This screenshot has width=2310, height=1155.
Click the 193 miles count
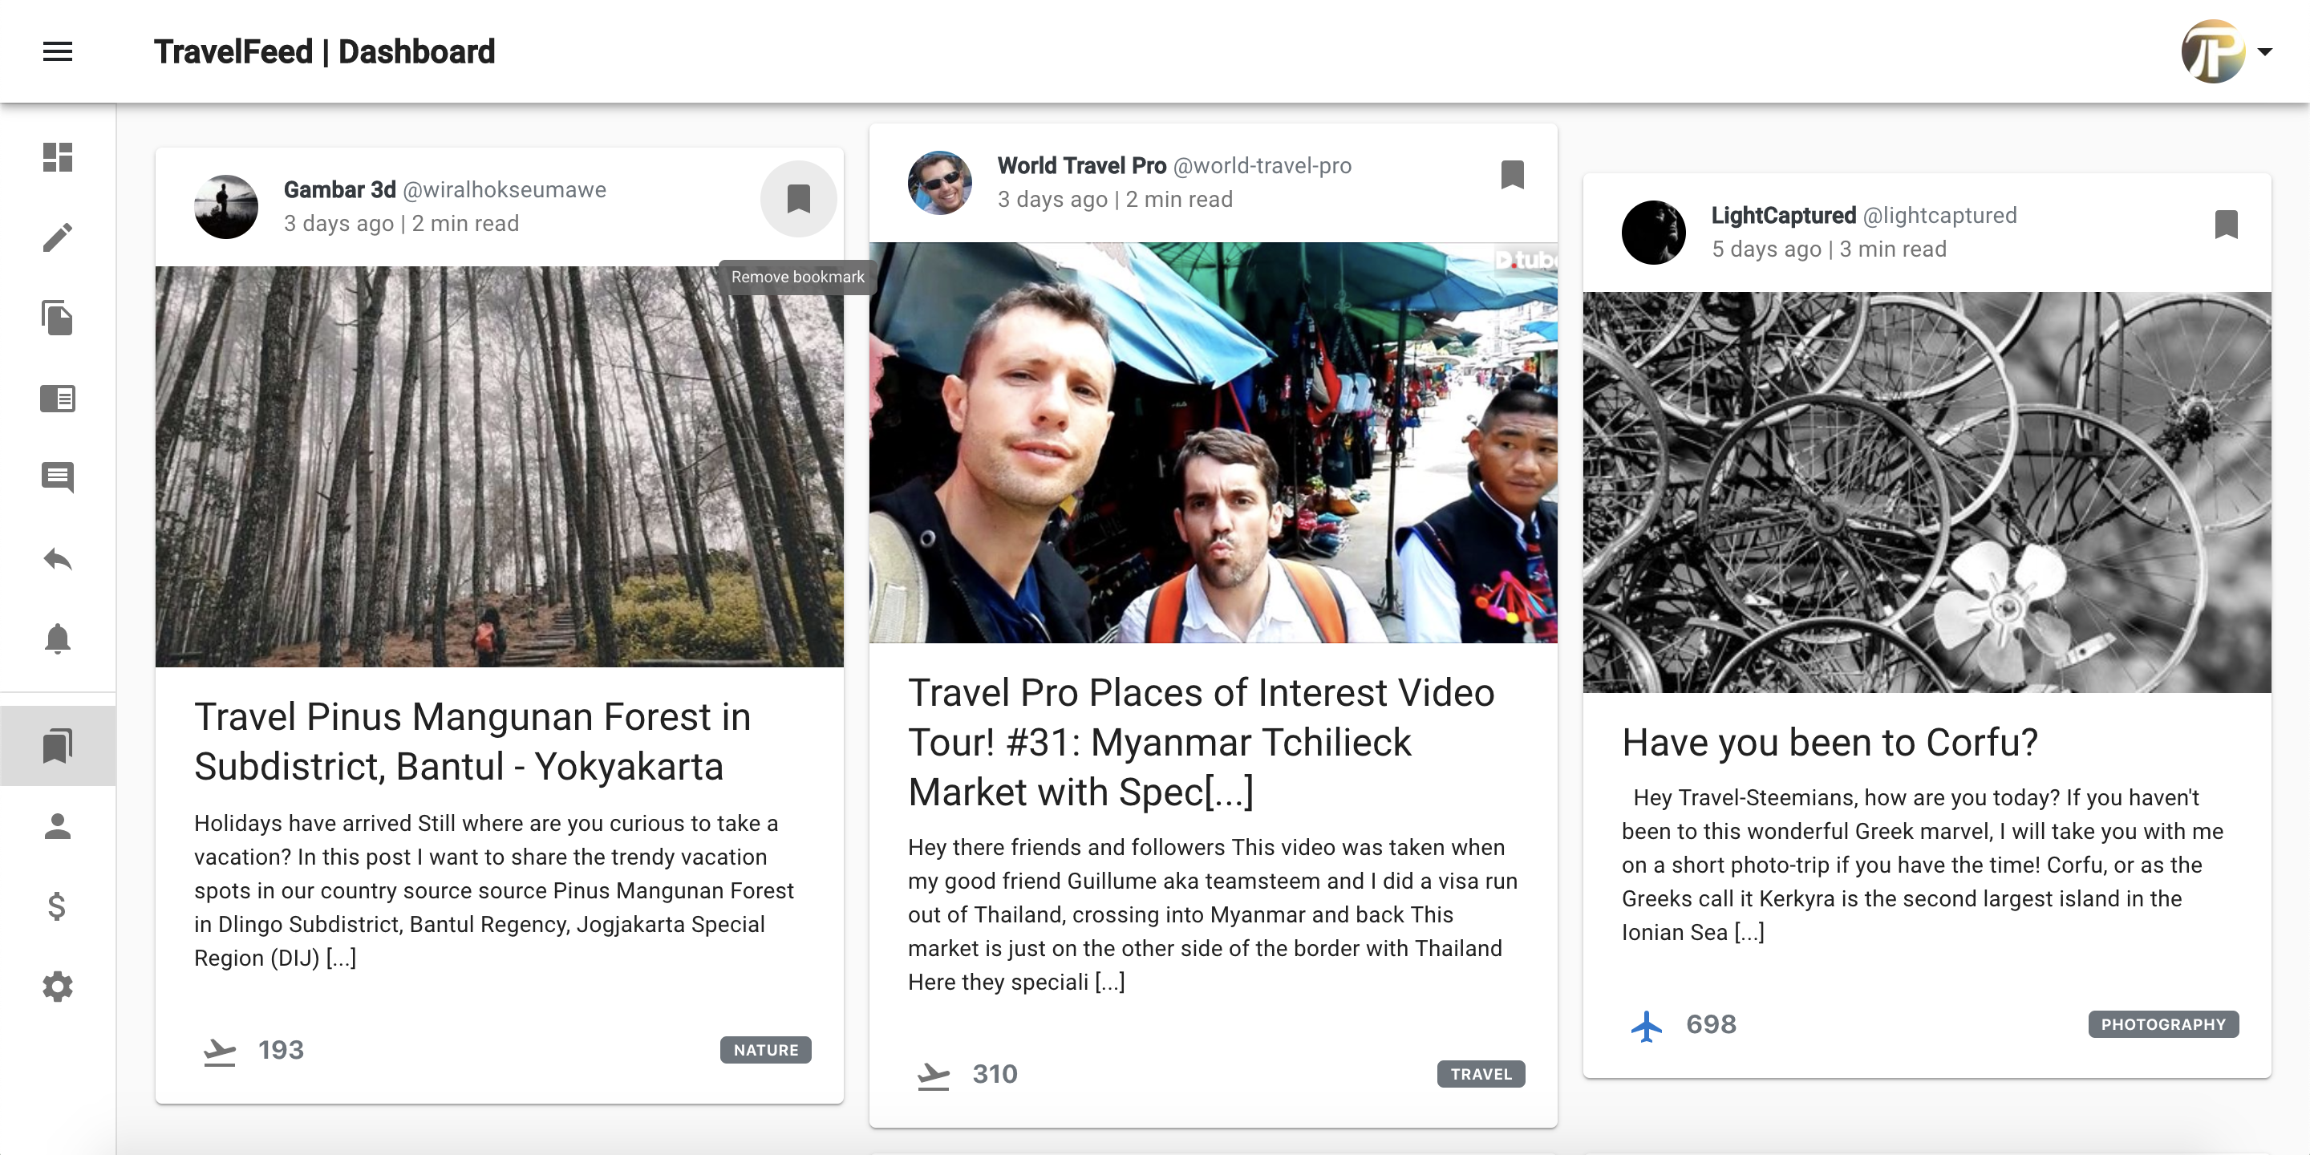(x=281, y=1050)
